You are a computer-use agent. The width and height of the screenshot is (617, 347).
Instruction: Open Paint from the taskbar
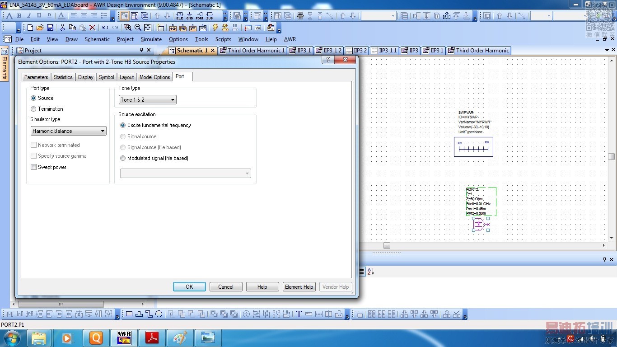180,338
